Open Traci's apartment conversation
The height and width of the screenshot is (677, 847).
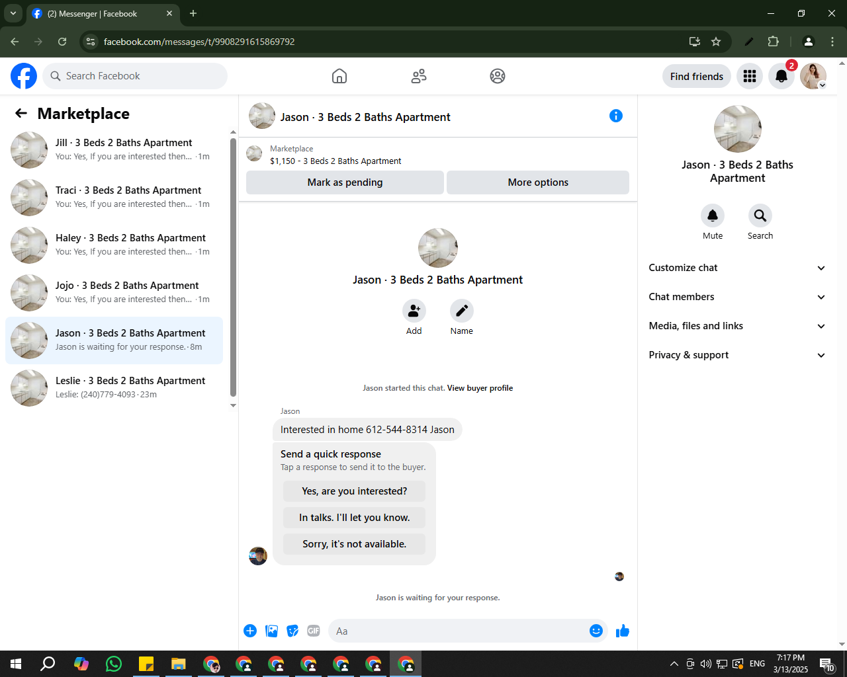click(x=114, y=198)
